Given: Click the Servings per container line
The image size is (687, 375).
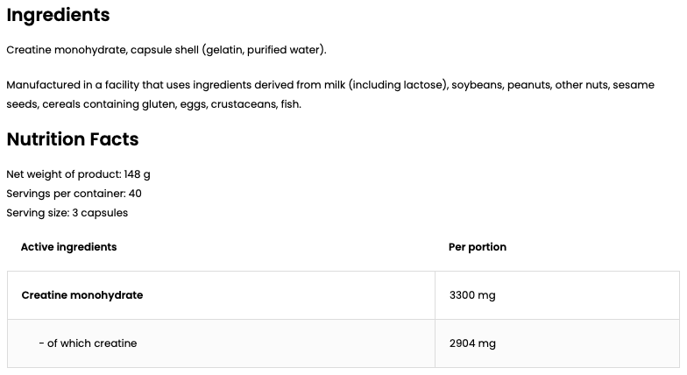Looking at the screenshot, I should 74,194.
